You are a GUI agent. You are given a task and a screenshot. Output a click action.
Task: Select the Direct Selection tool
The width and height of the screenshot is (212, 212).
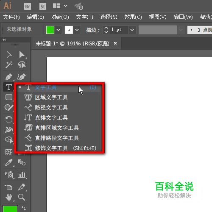point(22,55)
